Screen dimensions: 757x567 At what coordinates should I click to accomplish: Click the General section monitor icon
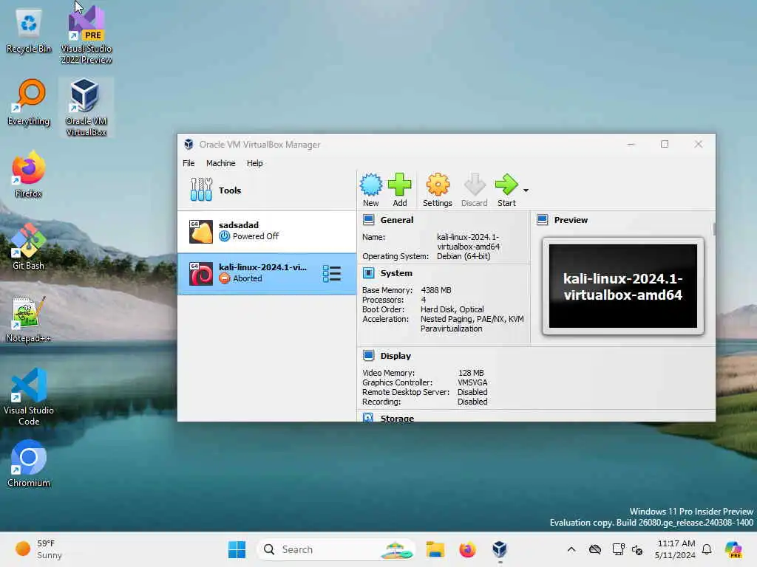pyautogui.click(x=368, y=220)
